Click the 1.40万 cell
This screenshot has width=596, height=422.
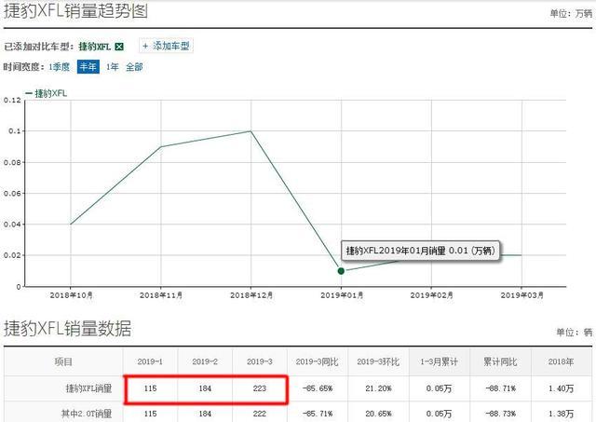coord(561,388)
